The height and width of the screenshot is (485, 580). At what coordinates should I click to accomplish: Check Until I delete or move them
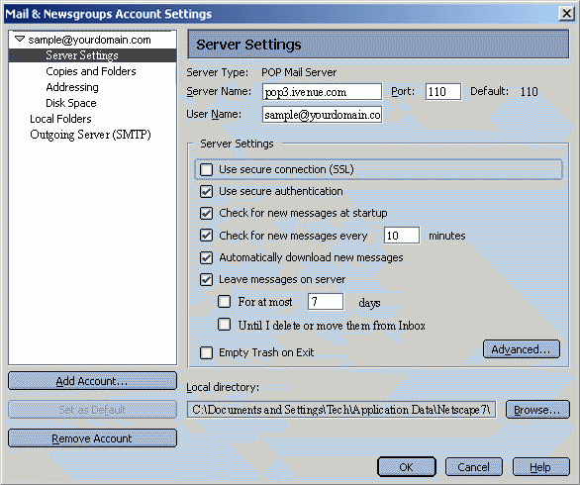point(224,325)
